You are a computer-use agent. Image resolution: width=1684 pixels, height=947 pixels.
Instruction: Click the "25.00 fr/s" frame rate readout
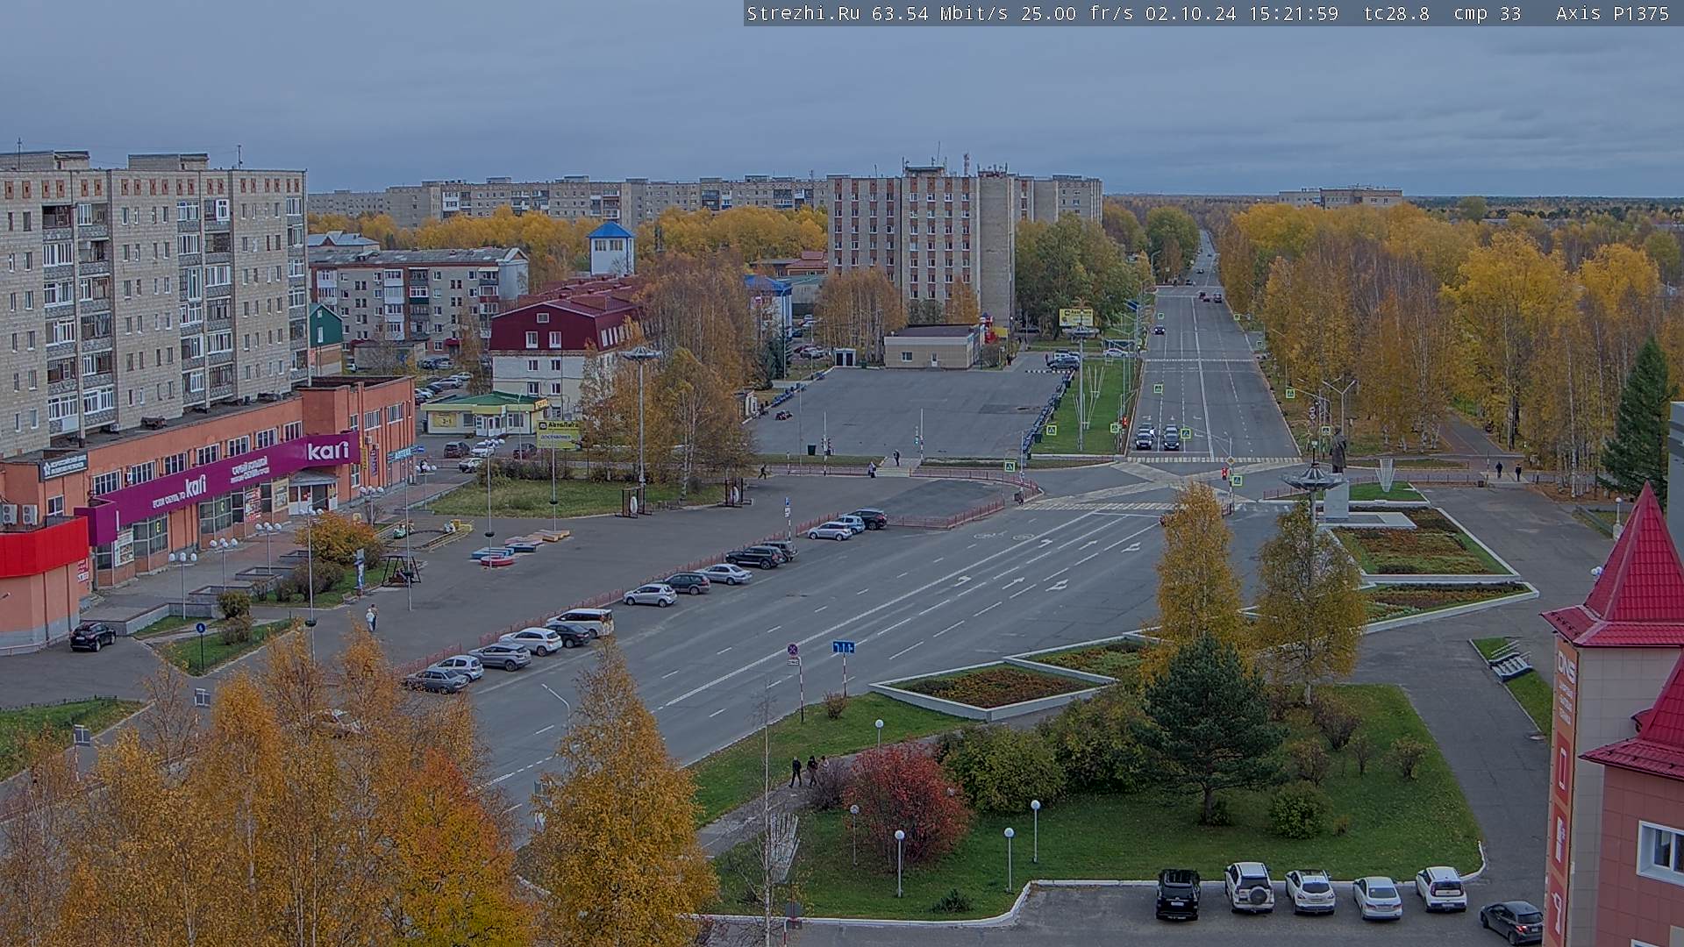[1075, 13]
